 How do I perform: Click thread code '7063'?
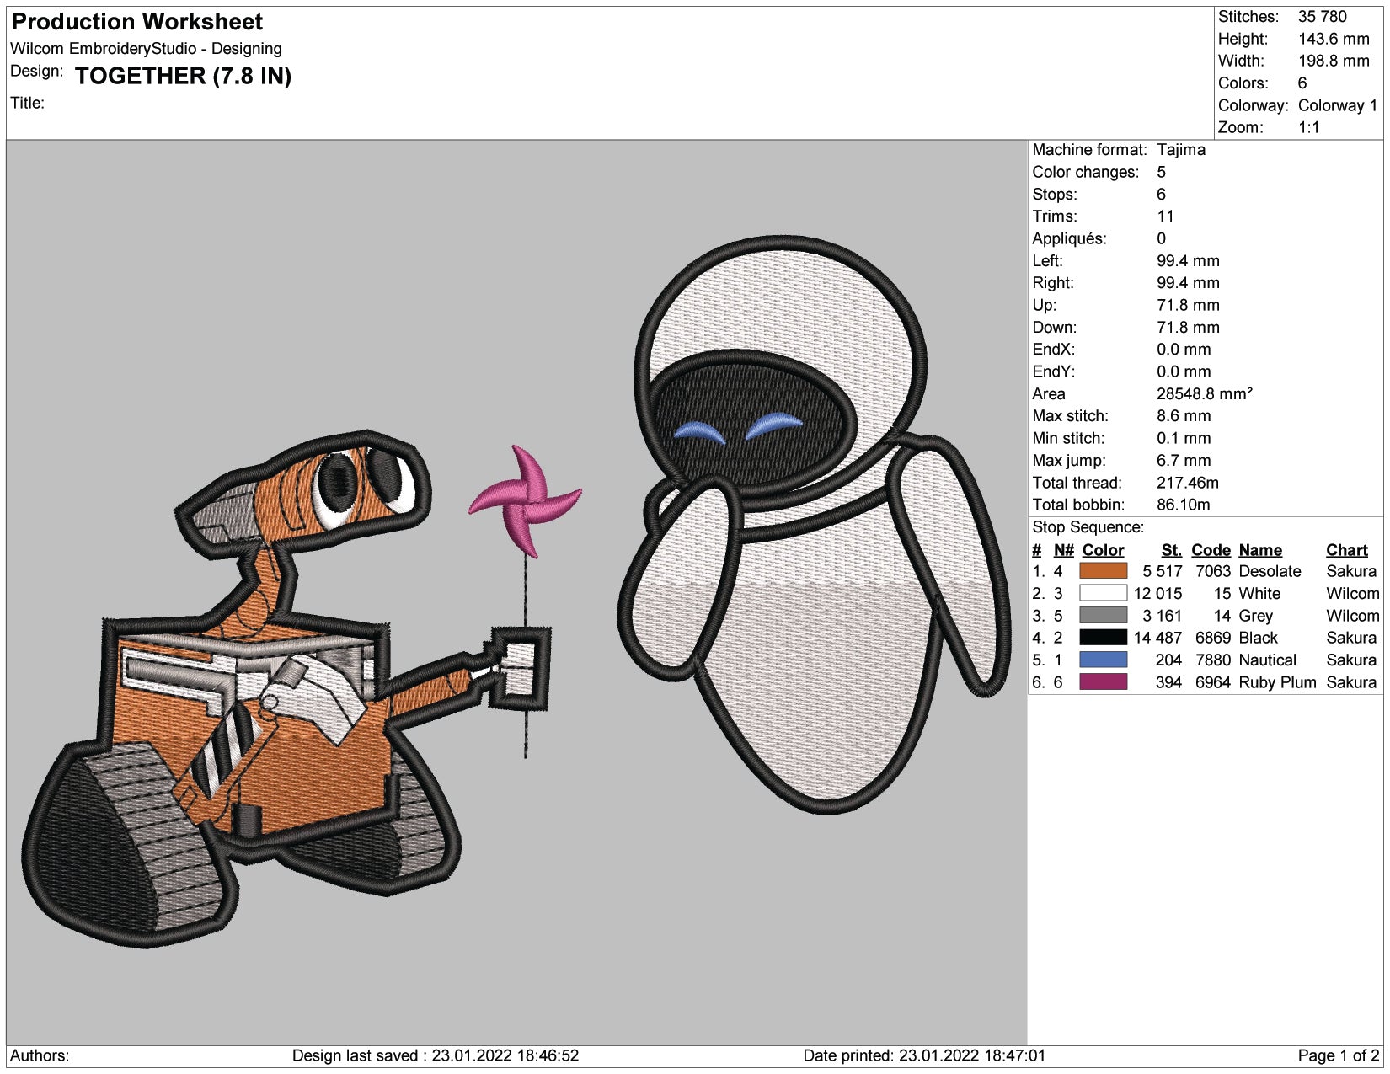coord(1212,571)
